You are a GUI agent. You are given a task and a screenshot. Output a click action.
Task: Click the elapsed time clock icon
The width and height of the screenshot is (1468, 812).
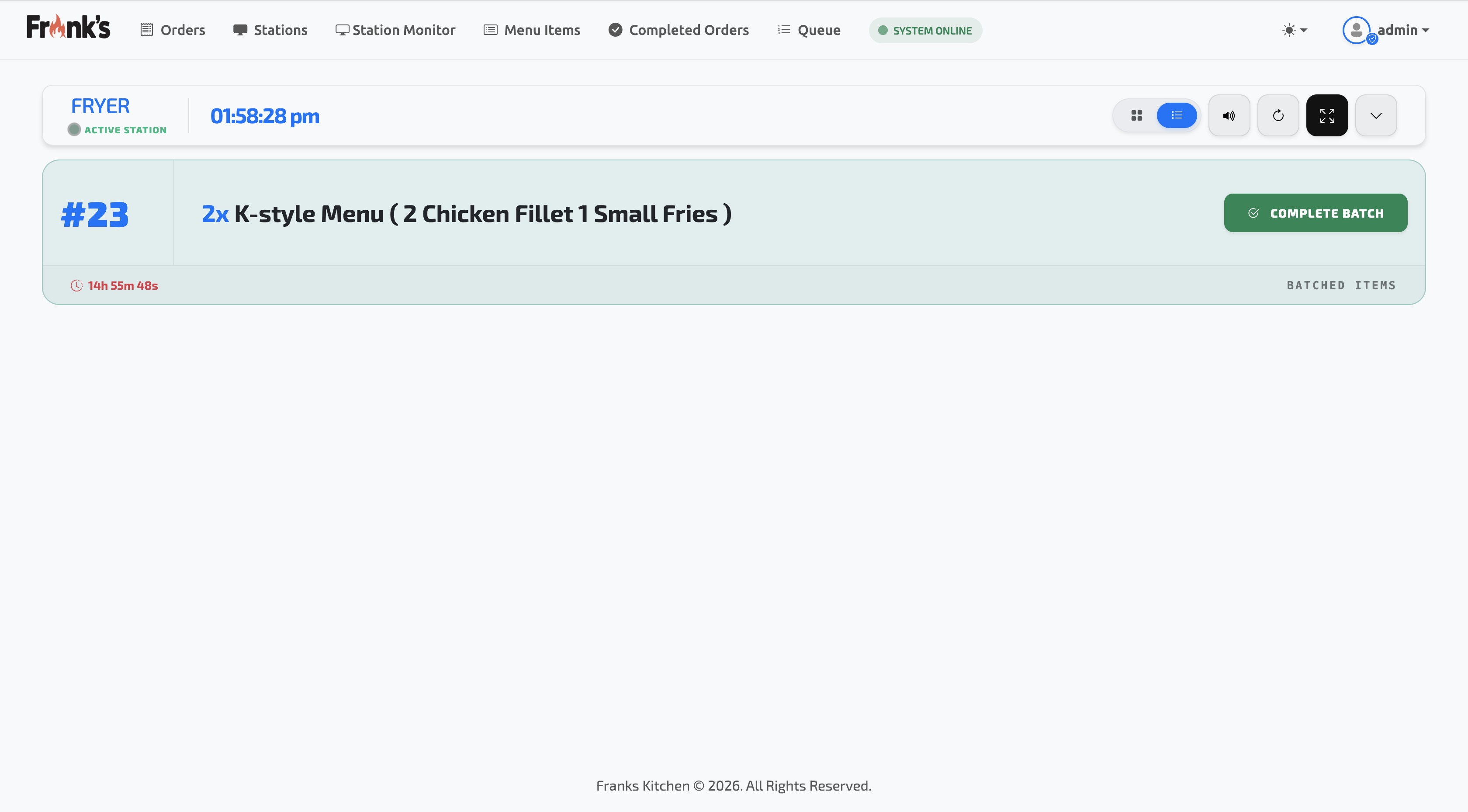pyautogui.click(x=76, y=286)
